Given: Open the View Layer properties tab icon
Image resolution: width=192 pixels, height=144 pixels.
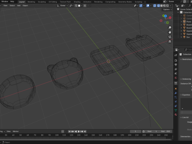Looking at the screenshot, I should [x=176, y=69].
